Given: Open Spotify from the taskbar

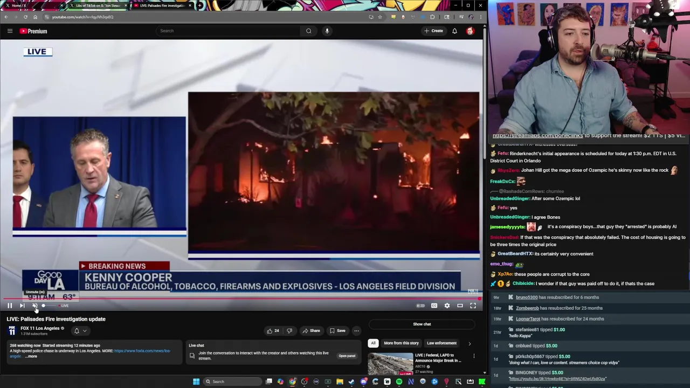Looking at the screenshot, I should pyautogui.click(x=399, y=382).
